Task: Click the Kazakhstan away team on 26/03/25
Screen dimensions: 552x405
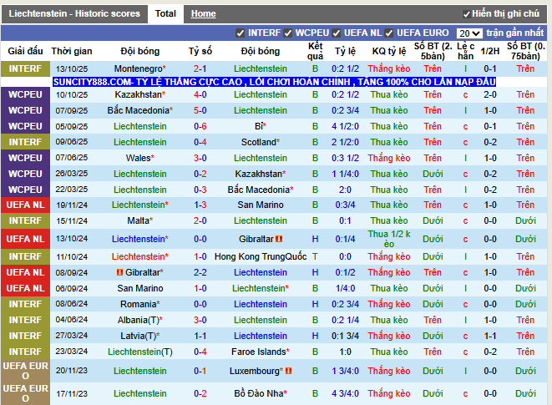Action: click(261, 174)
